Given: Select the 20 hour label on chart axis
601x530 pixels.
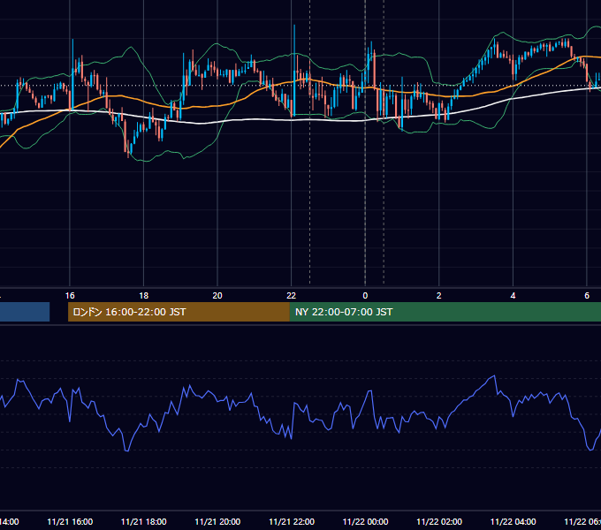Looking at the screenshot, I should click(x=217, y=296).
